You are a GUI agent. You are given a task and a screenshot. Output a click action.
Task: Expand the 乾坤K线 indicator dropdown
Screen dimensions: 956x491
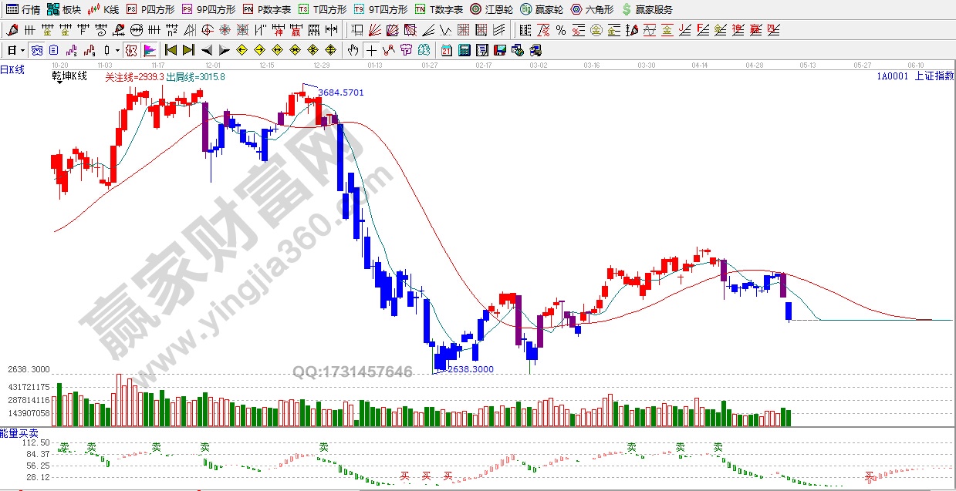pos(59,82)
